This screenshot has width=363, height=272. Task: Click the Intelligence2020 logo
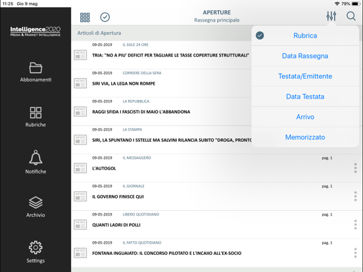[x=36, y=32]
